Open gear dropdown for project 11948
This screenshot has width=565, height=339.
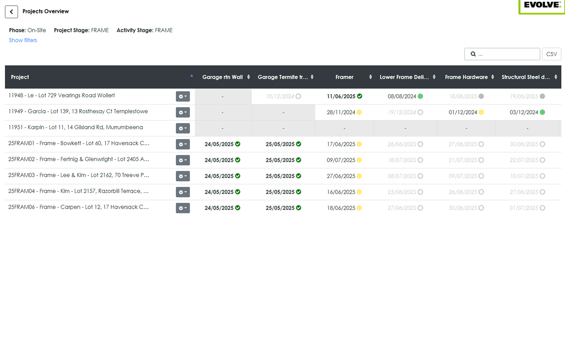pyautogui.click(x=183, y=97)
